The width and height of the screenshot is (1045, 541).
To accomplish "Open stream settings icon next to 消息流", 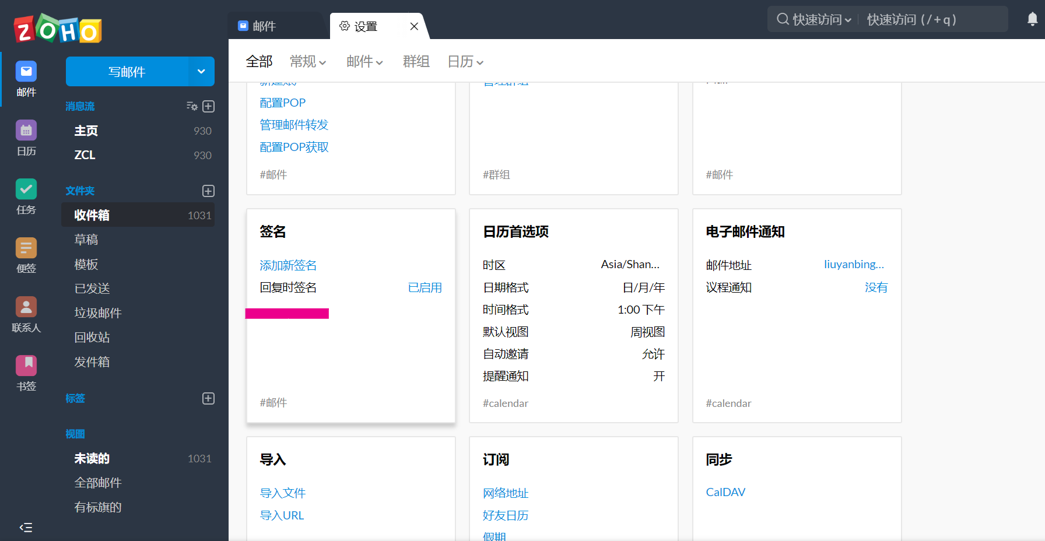I will point(191,106).
